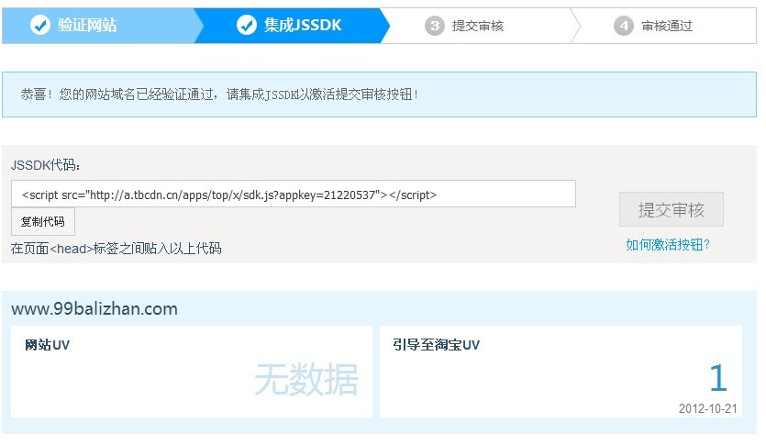Click the step 4 number circle icon
The image size is (766, 445).
click(x=624, y=26)
